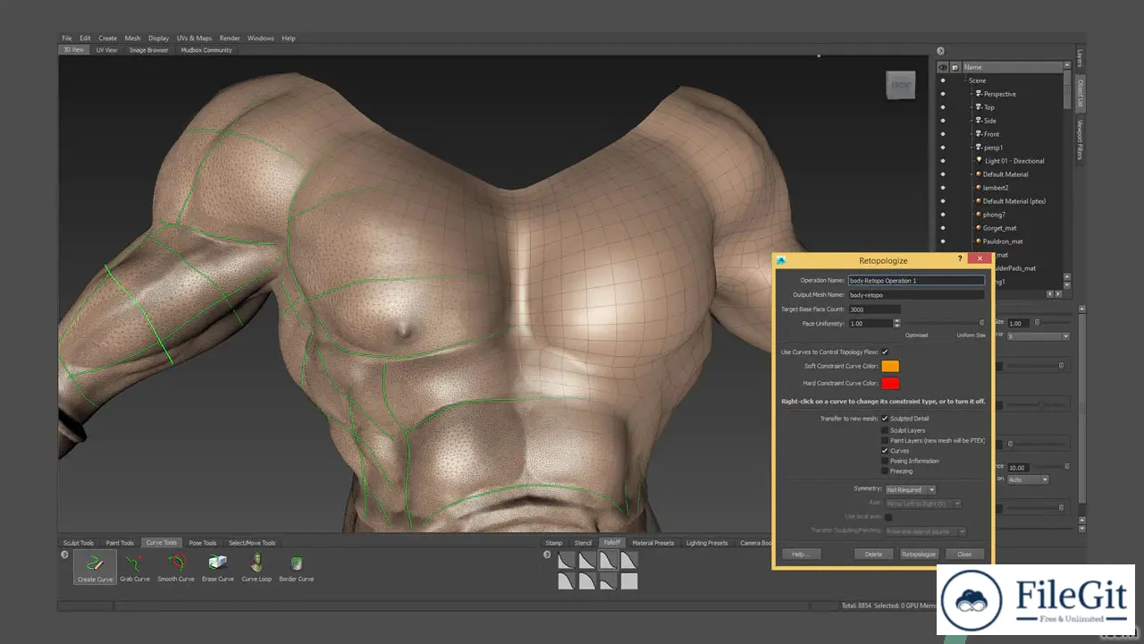This screenshot has width=1144, height=644.
Task: Toggle the Sculpted Detail checkbox
Action: [885, 419]
